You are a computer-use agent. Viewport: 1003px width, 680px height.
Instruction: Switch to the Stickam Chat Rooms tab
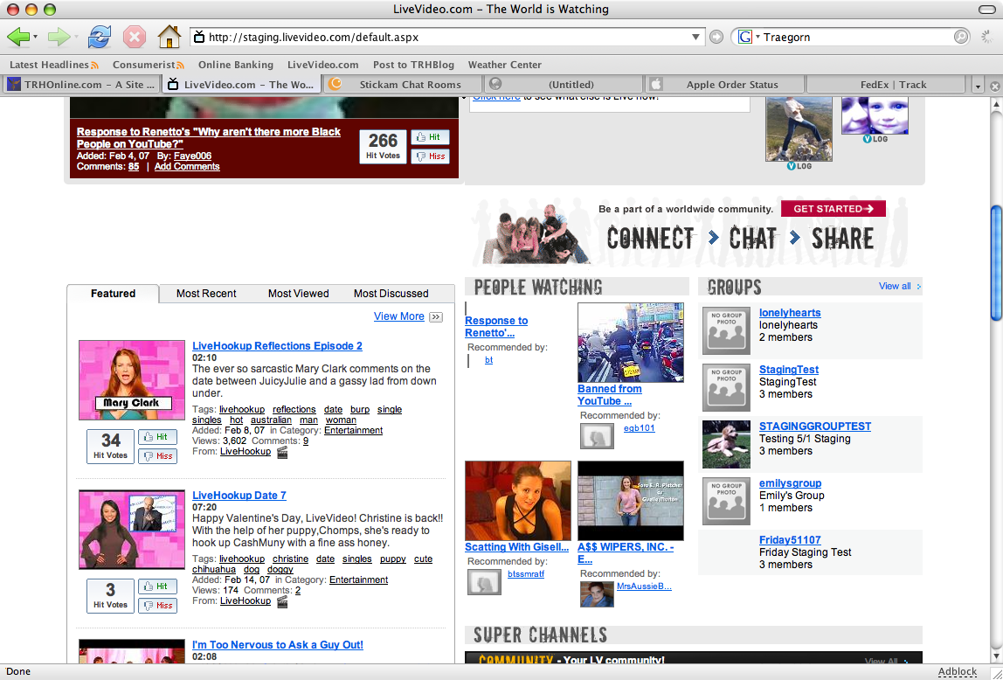click(x=403, y=85)
